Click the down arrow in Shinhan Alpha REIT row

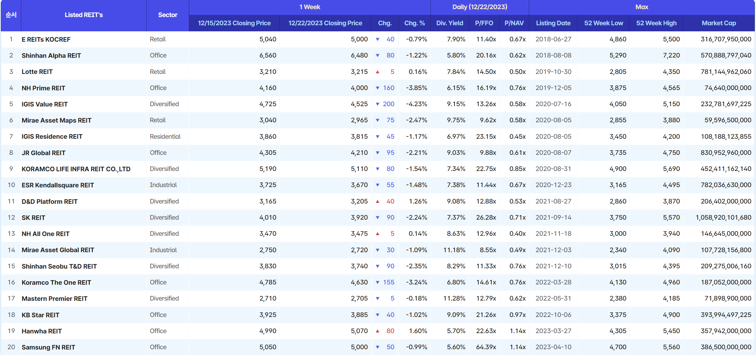click(x=378, y=55)
